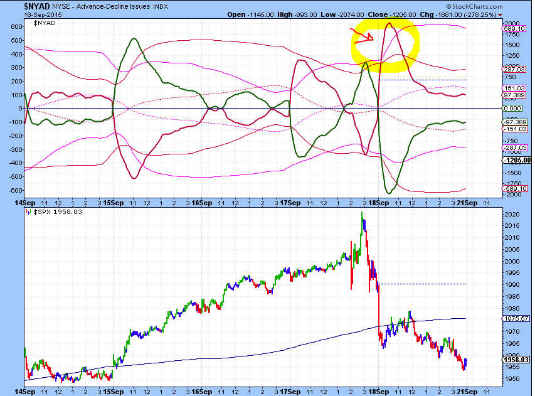Click the -287.03 price tag
The width and height of the screenshot is (535, 396).
point(515,148)
